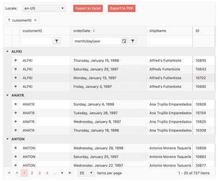The width and height of the screenshot is (218, 181).
Task: Open the orderDate calendar picker
Action: [x=124, y=41]
